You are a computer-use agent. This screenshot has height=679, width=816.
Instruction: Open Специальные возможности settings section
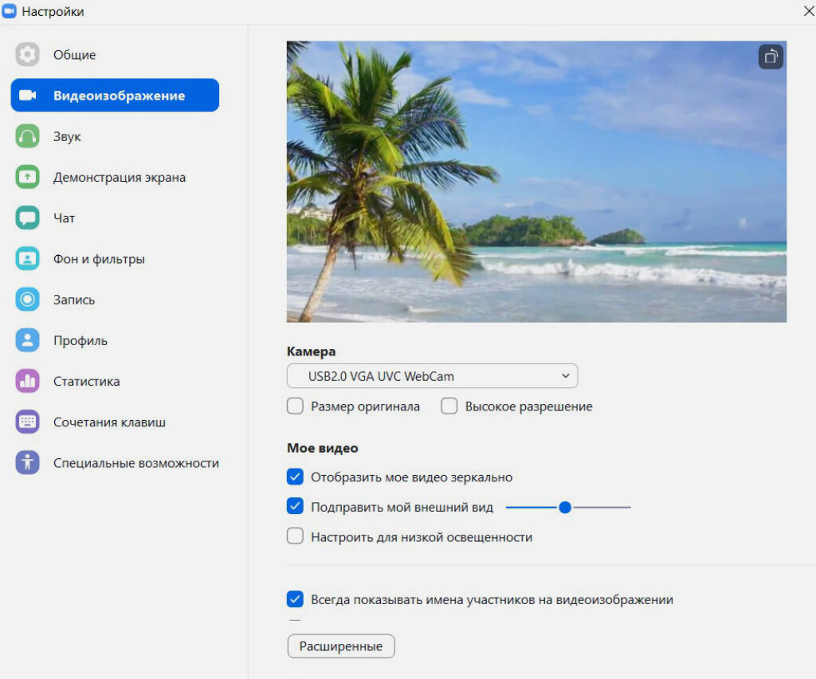pyautogui.click(x=135, y=463)
